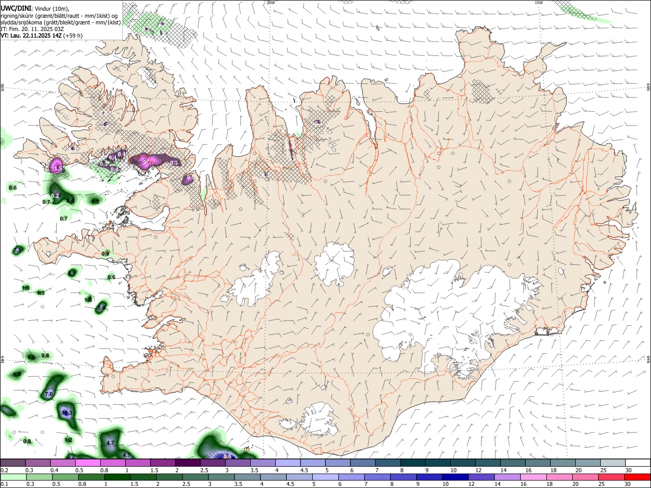The width and height of the screenshot is (651, 488).
Task: Select the dark teal upper swatch between 8 and 9
Action: [x=413, y=463]
